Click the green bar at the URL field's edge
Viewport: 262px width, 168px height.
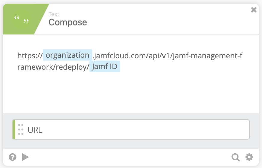pyautogui.click(x=14, y=129)
